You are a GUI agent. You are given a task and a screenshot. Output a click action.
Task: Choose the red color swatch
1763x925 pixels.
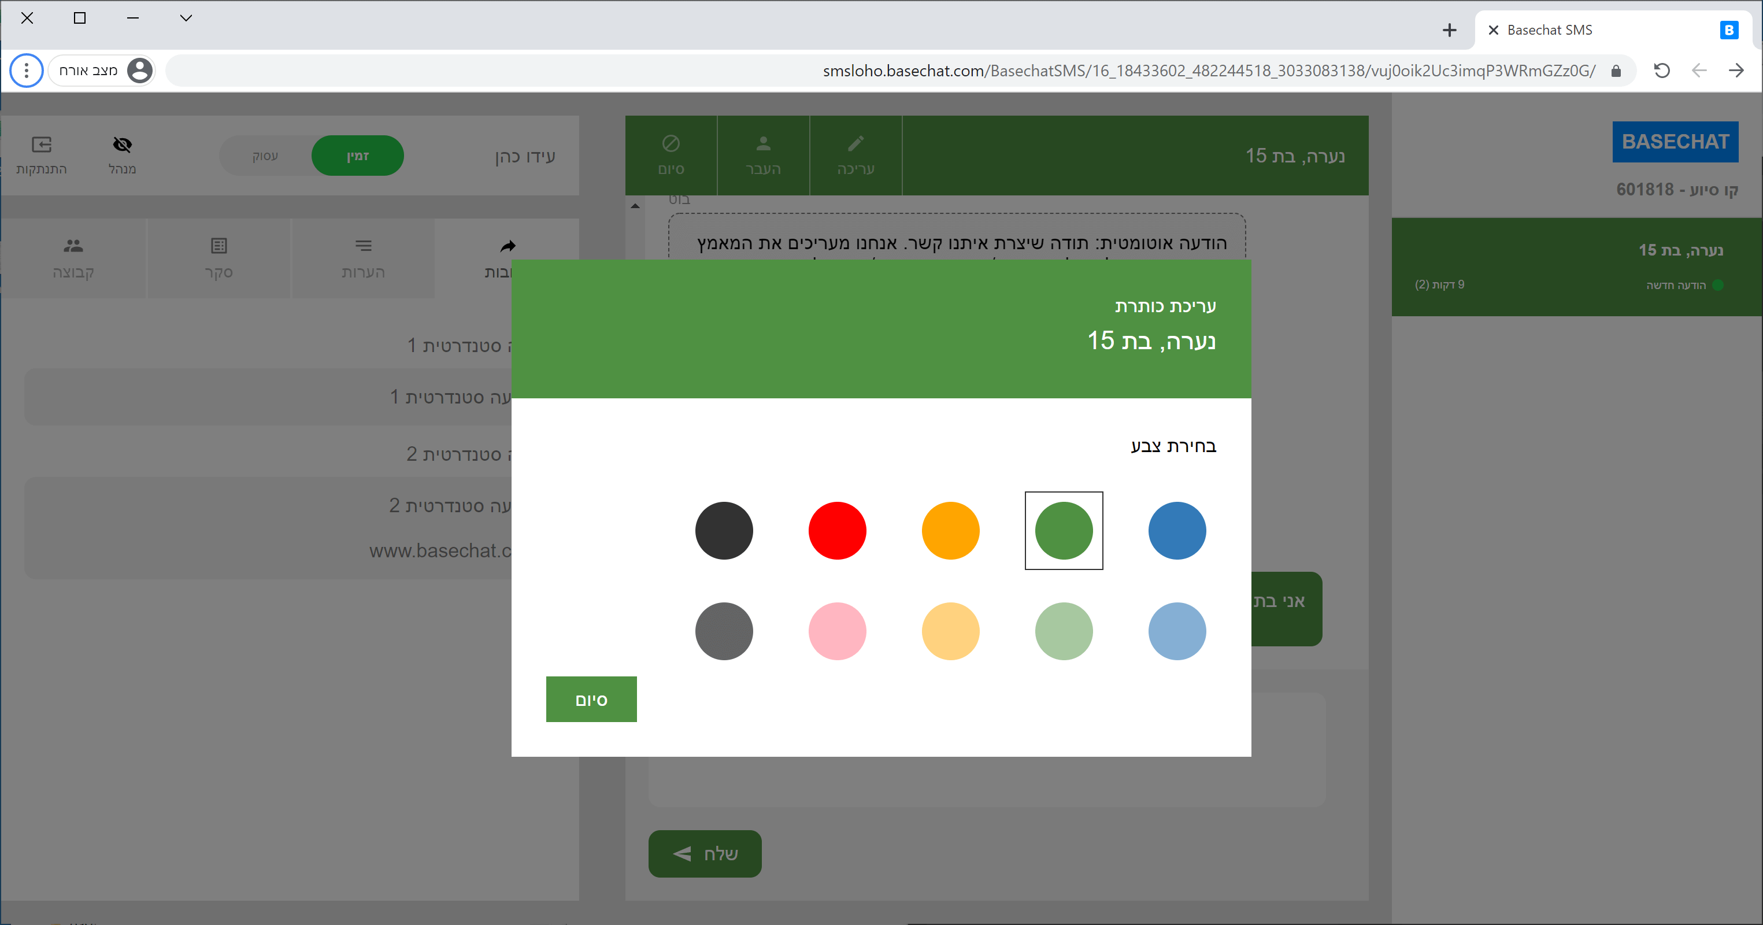(837, 531)
